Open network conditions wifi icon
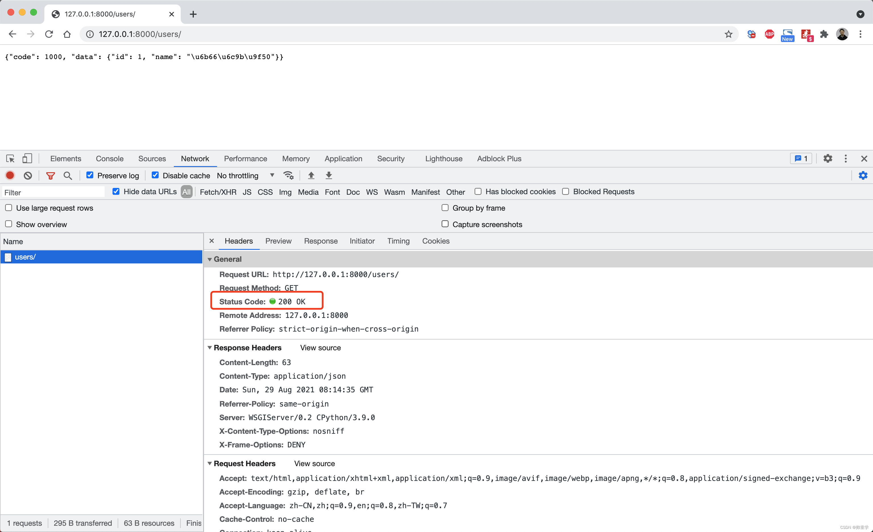 click(288, 175)
